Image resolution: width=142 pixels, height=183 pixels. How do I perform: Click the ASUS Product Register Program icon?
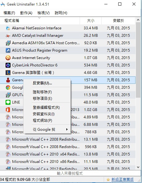(x=8, y=50)
